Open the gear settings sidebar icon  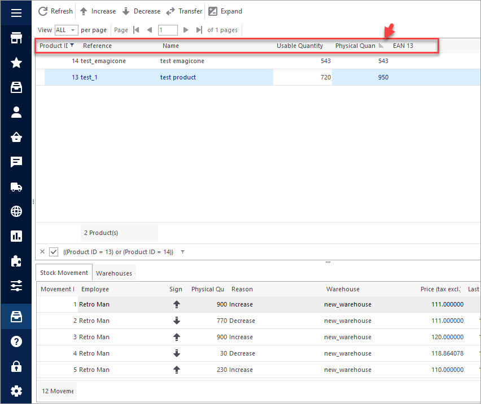16,390
